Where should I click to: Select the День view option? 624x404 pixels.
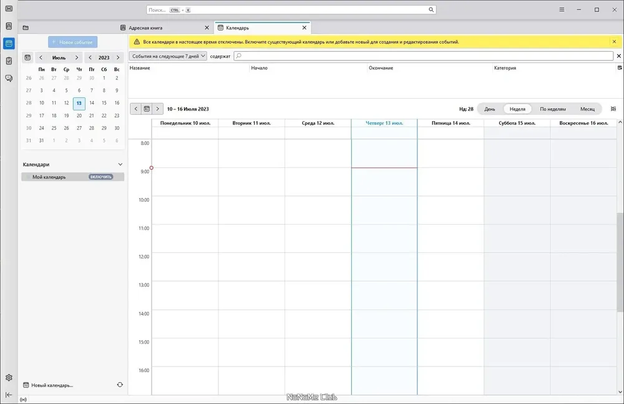point(489,109)
